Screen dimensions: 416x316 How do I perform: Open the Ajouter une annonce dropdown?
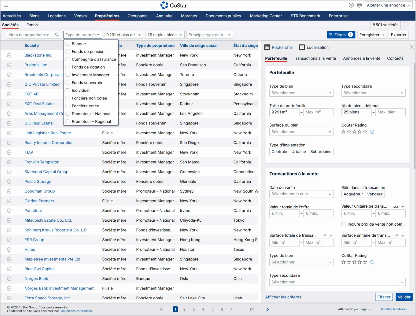click(388, 5)
